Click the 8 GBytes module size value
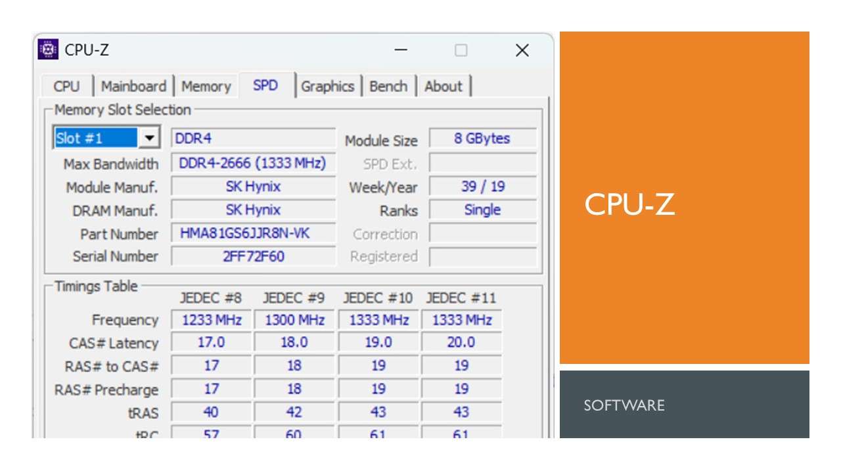The width and height of the screenshot is (841, 473). pyautogui.click(x=483, y=138)
